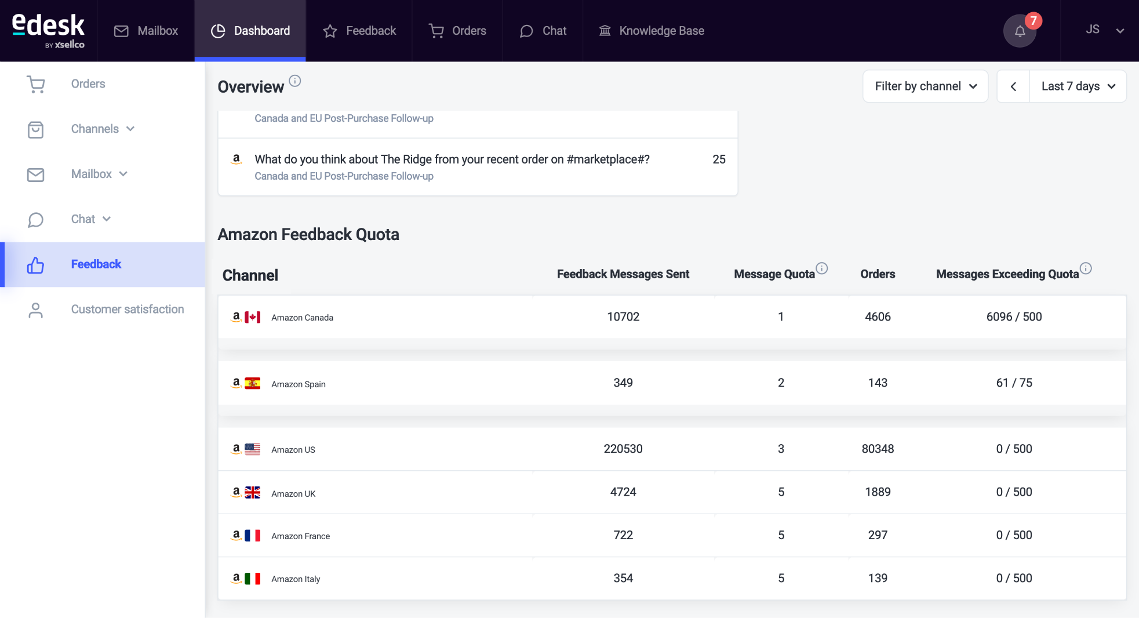The height and width of the screenshot is (618, 1139).
Task: Click the Overview info icon
Action: point(294,81)
